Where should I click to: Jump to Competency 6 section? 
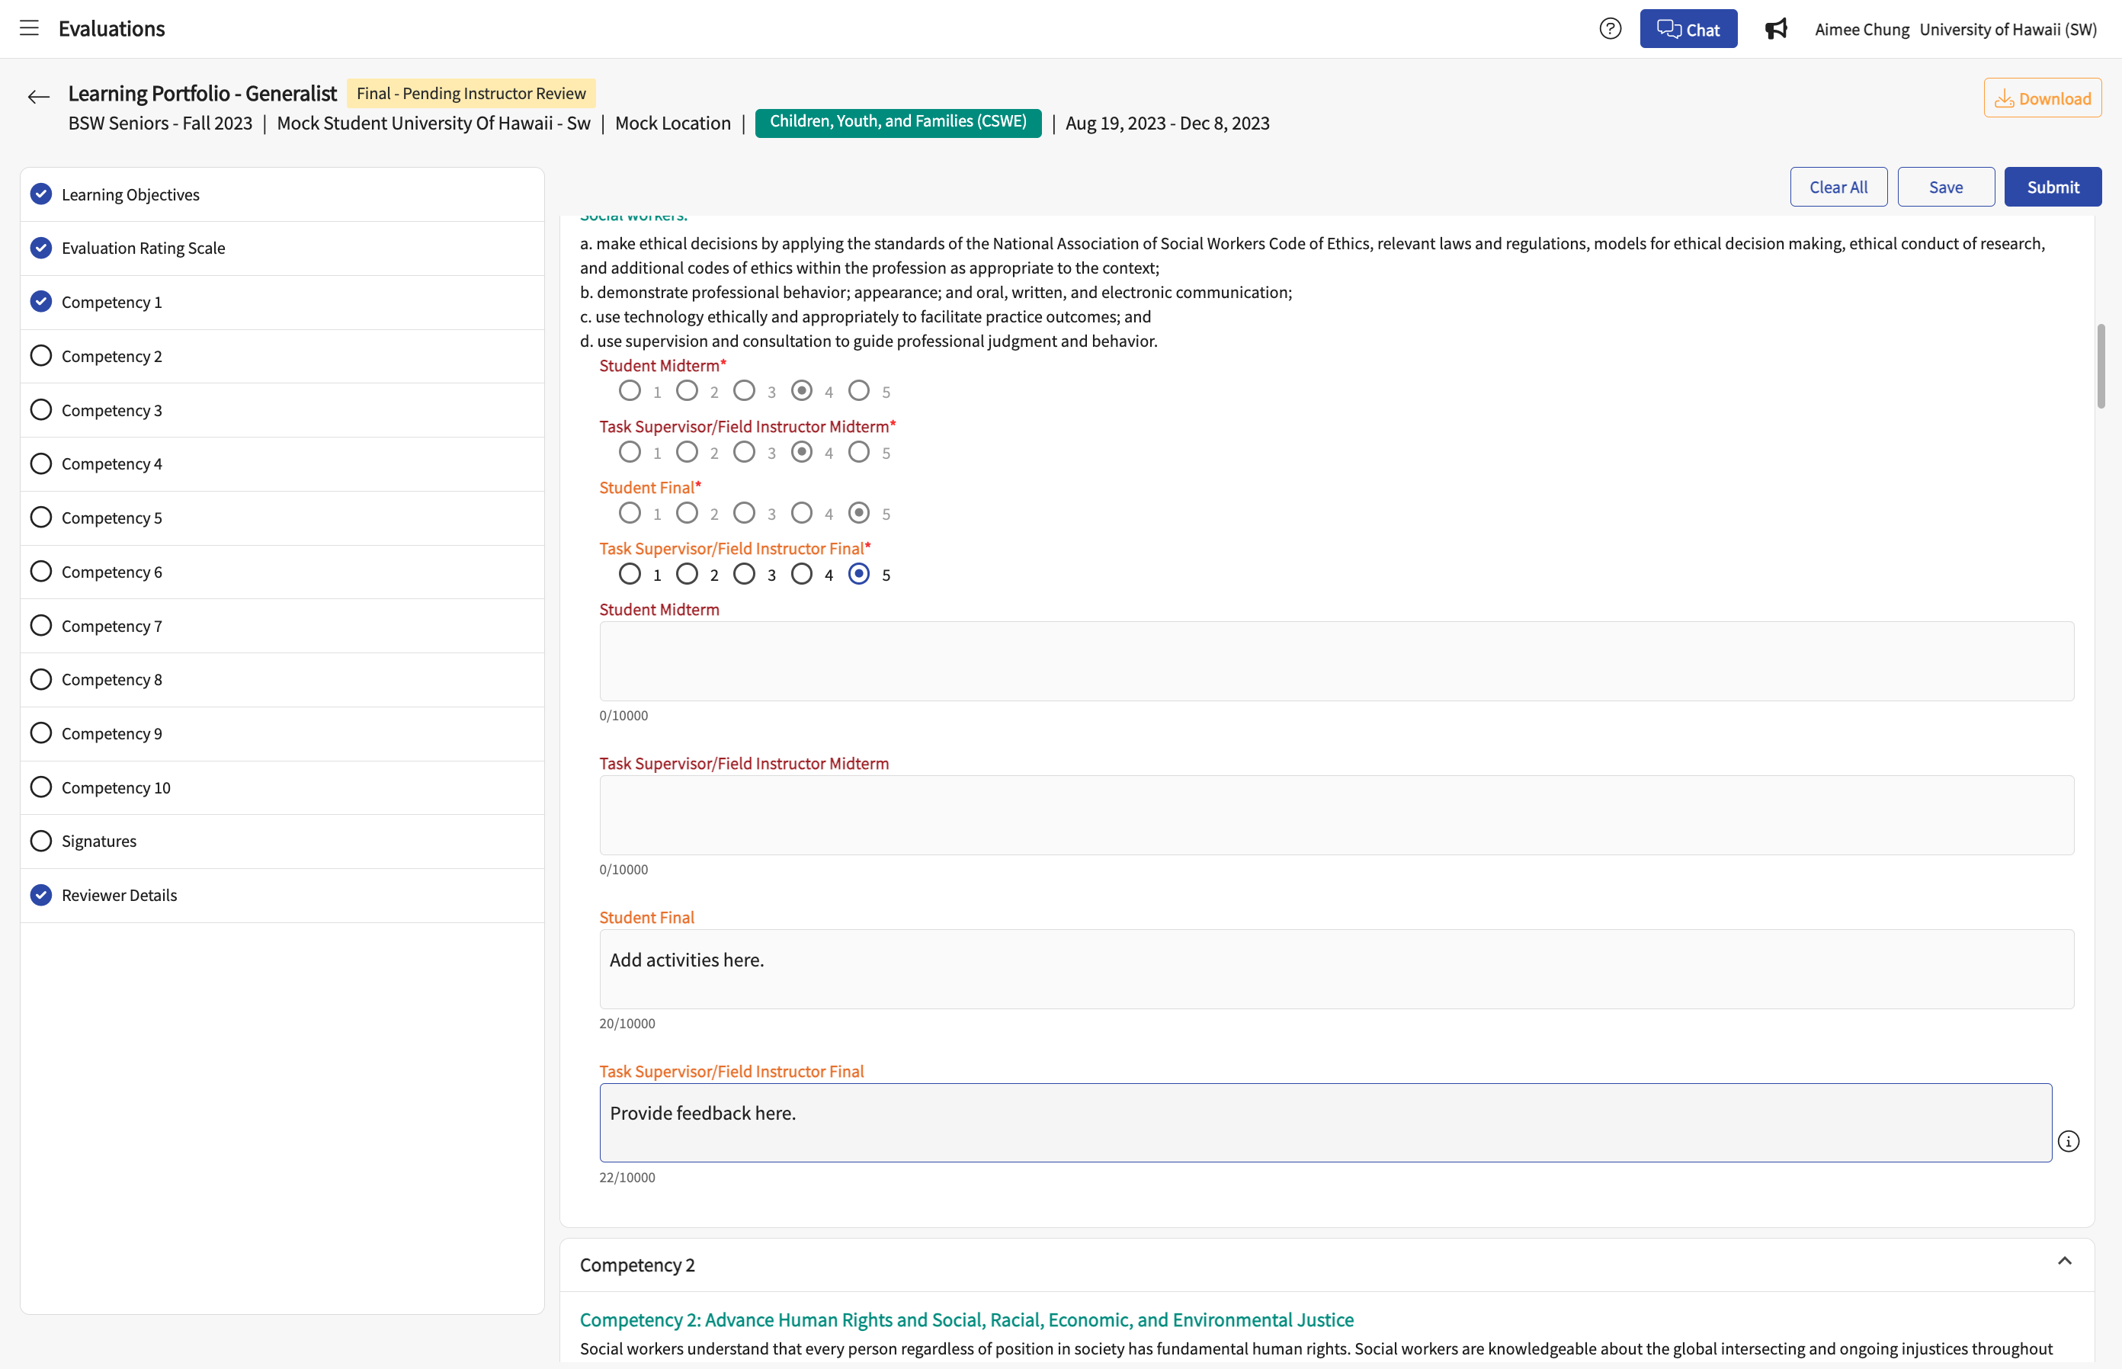(282, 572)
